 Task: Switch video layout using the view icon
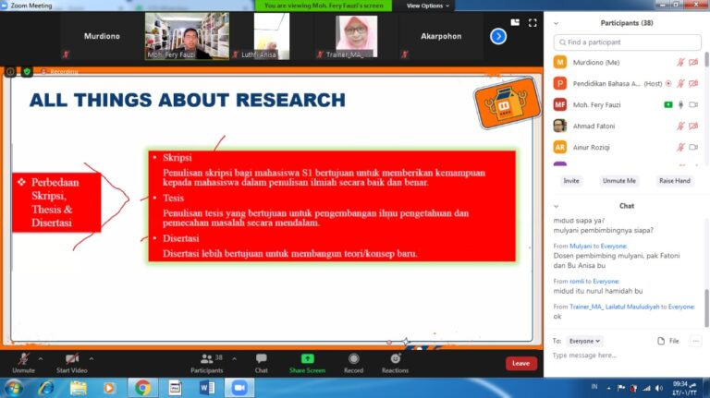point(515,22)
